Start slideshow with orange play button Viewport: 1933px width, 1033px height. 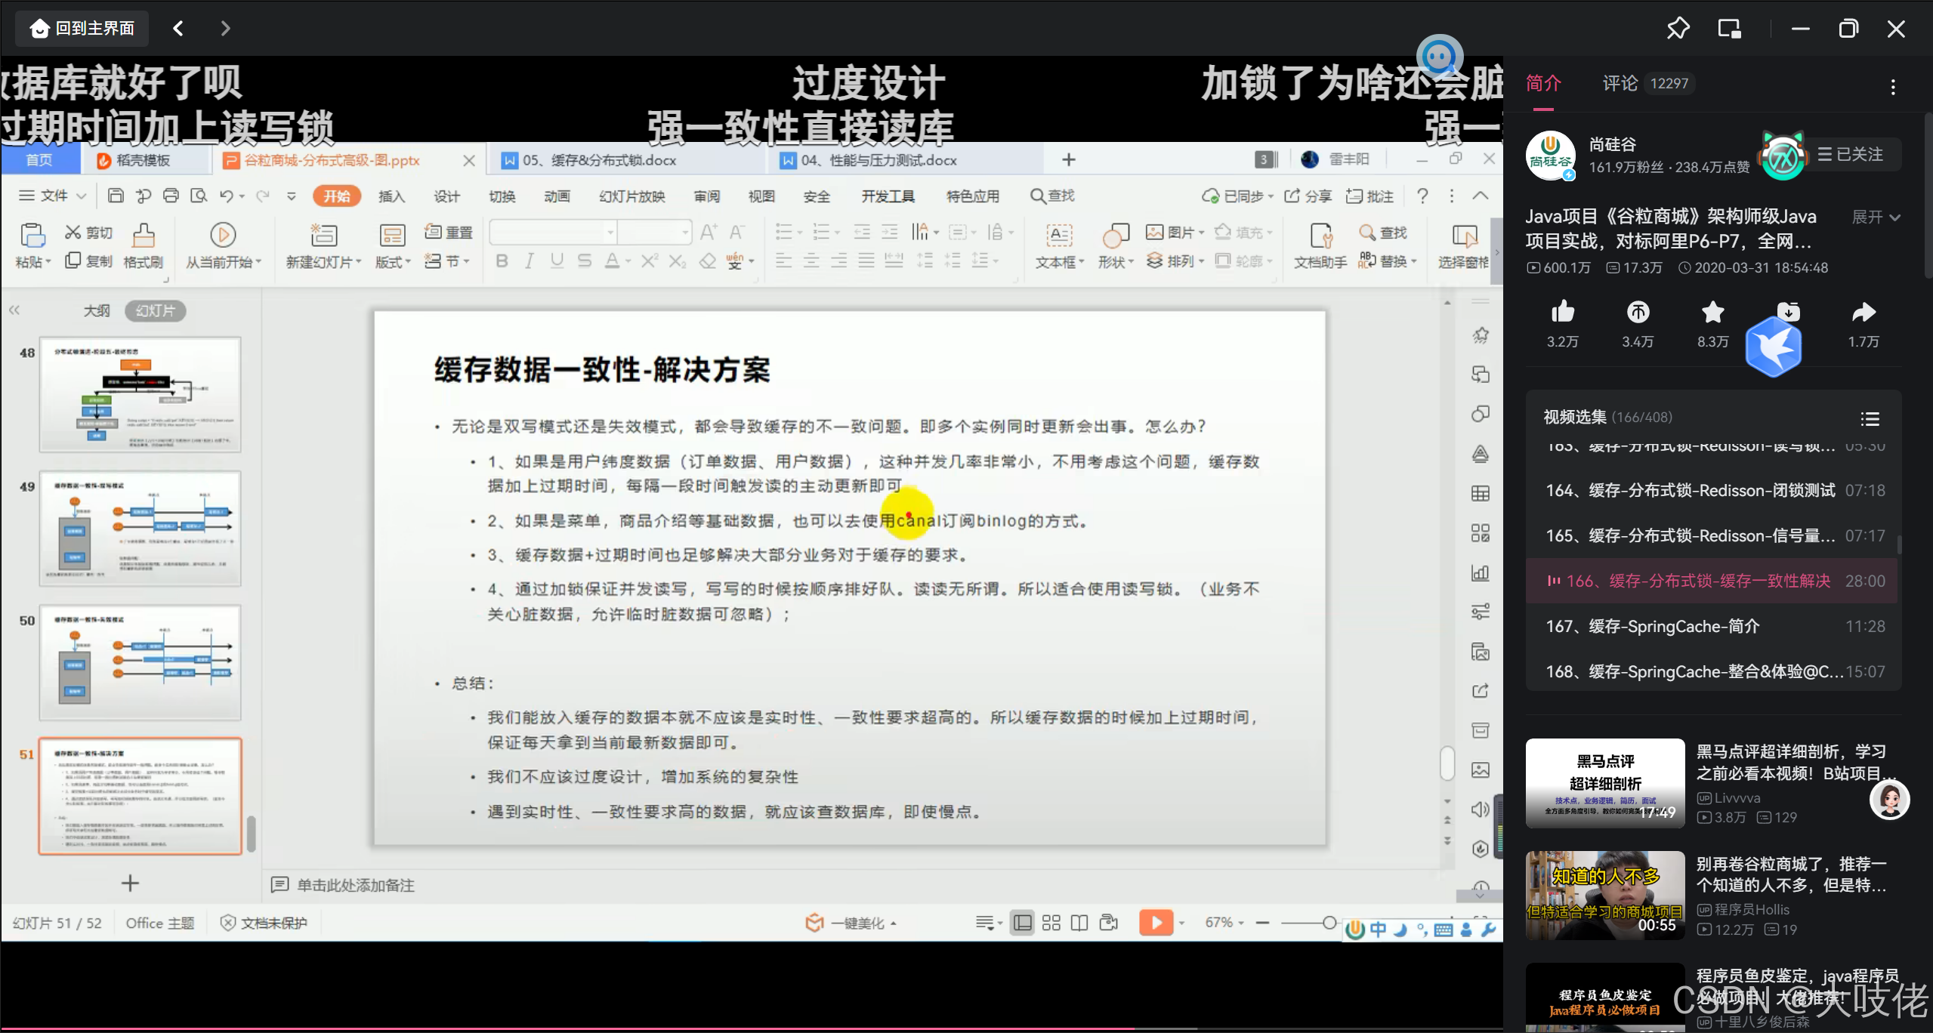pyautogui.click(x=1155, y=923)
